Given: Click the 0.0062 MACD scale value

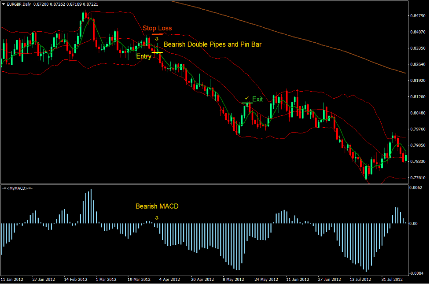Looking at the screenshot, I should click(415, 188).
